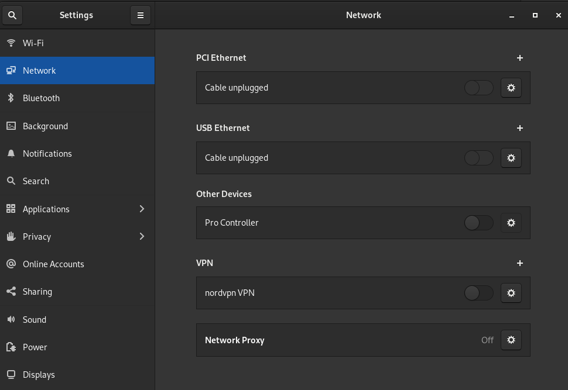Screen dimensions: 568x390
Task: Enable the Pro Controller device
Action: click(x=478, y=223)
